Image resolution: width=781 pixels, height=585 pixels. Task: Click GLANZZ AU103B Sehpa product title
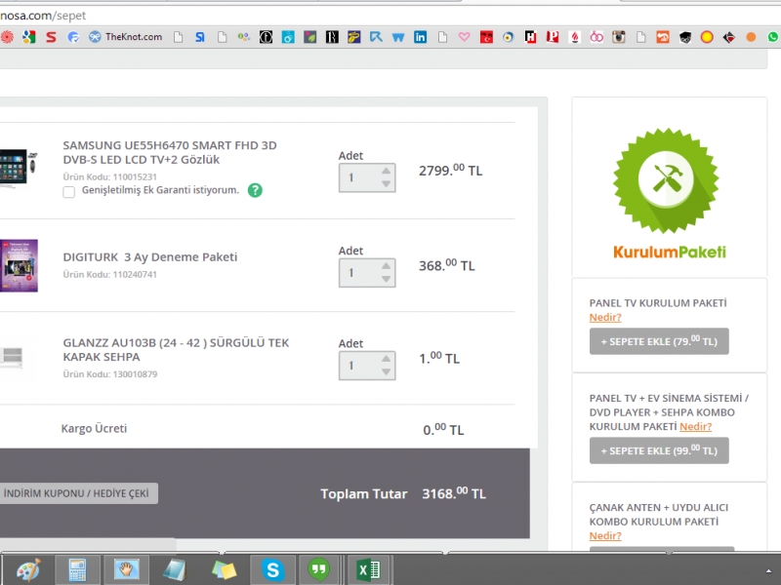(176, 350)
